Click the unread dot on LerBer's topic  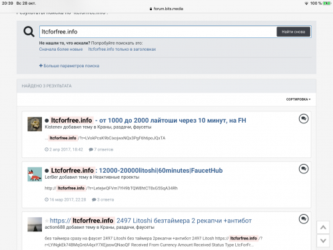47,171
